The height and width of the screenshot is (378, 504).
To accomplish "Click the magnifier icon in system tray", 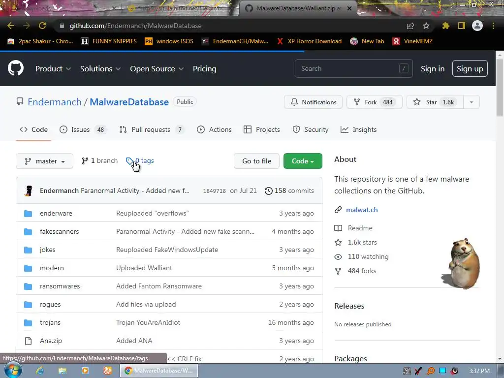I will click(x=430, y=371).
